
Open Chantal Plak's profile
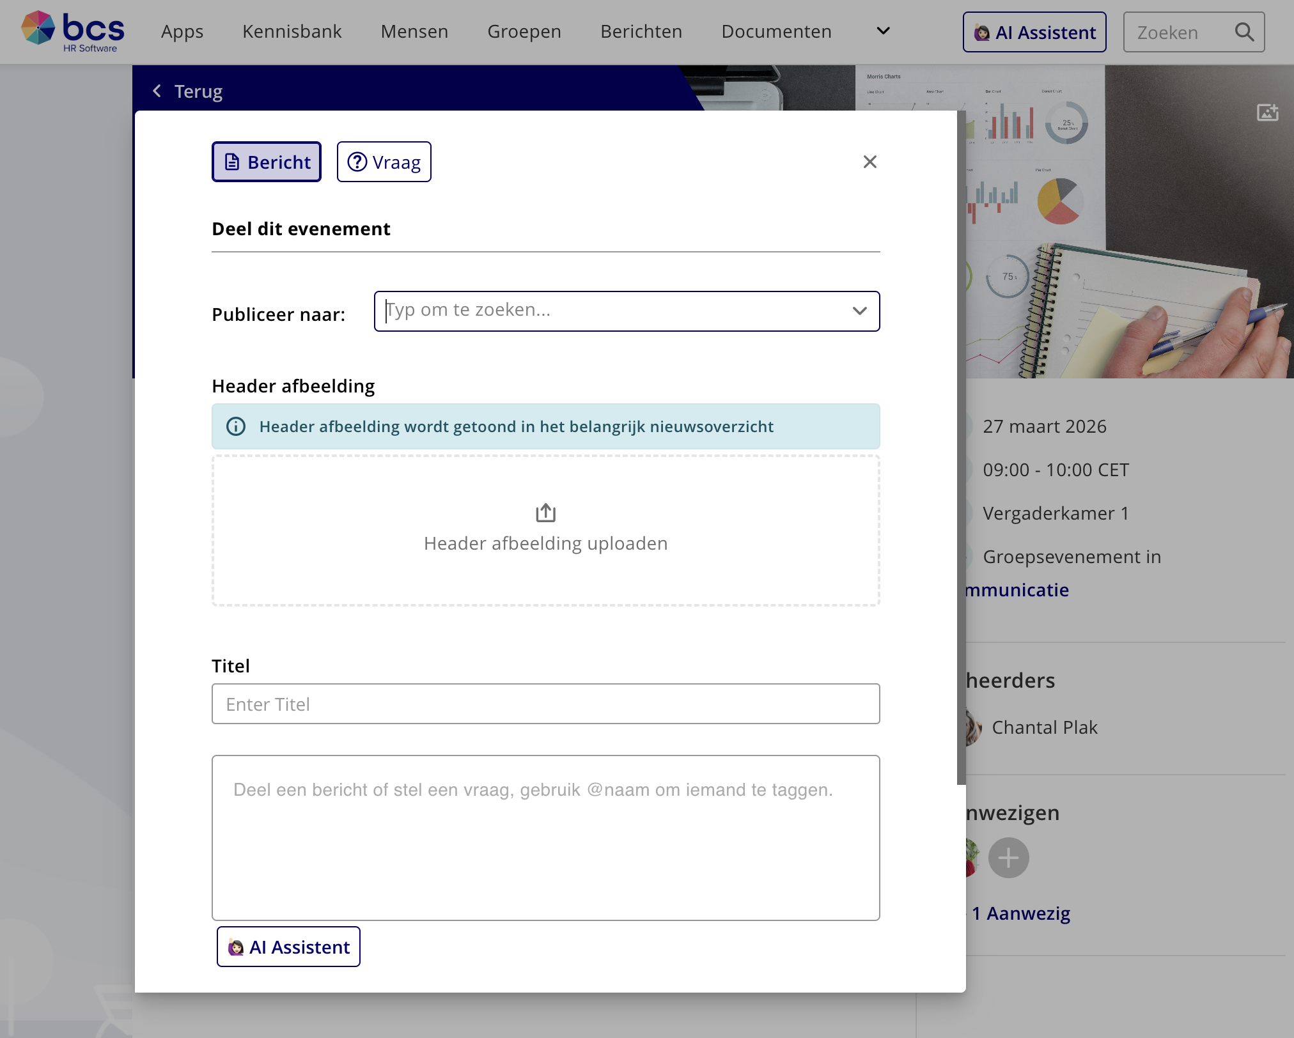[x=1045, y=727]
